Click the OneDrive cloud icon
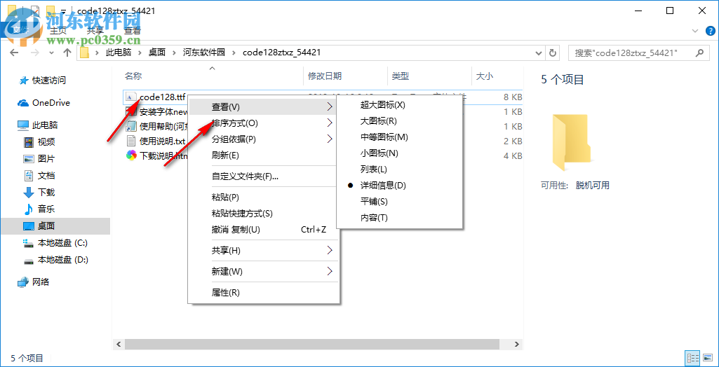The image size is (719, 367). [x=23, y=103]
